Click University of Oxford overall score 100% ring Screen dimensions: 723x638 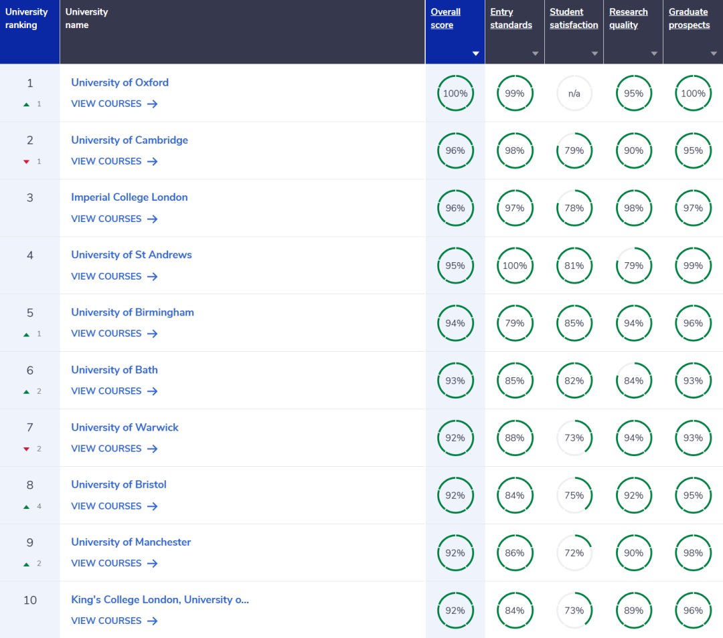tap(455, 94)
